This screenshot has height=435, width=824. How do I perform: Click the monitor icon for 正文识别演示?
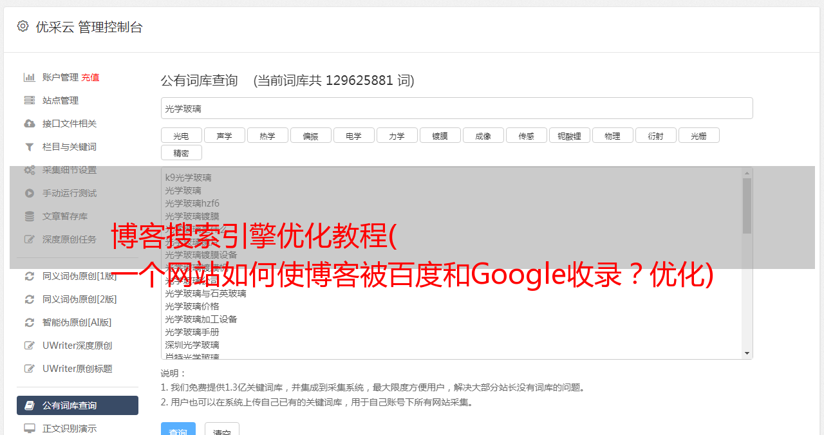pyautogui.click(x=30, y=428)
